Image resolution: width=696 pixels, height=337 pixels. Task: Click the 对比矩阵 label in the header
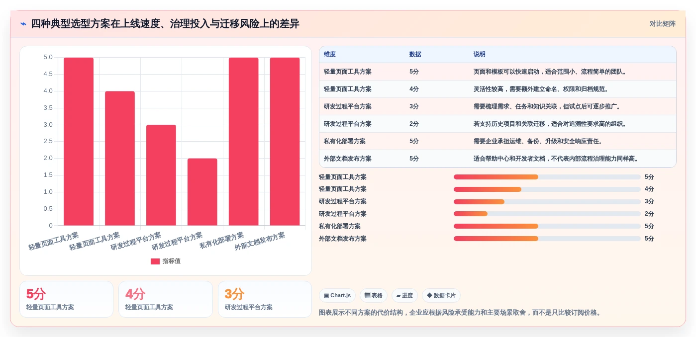click(662, 24)
